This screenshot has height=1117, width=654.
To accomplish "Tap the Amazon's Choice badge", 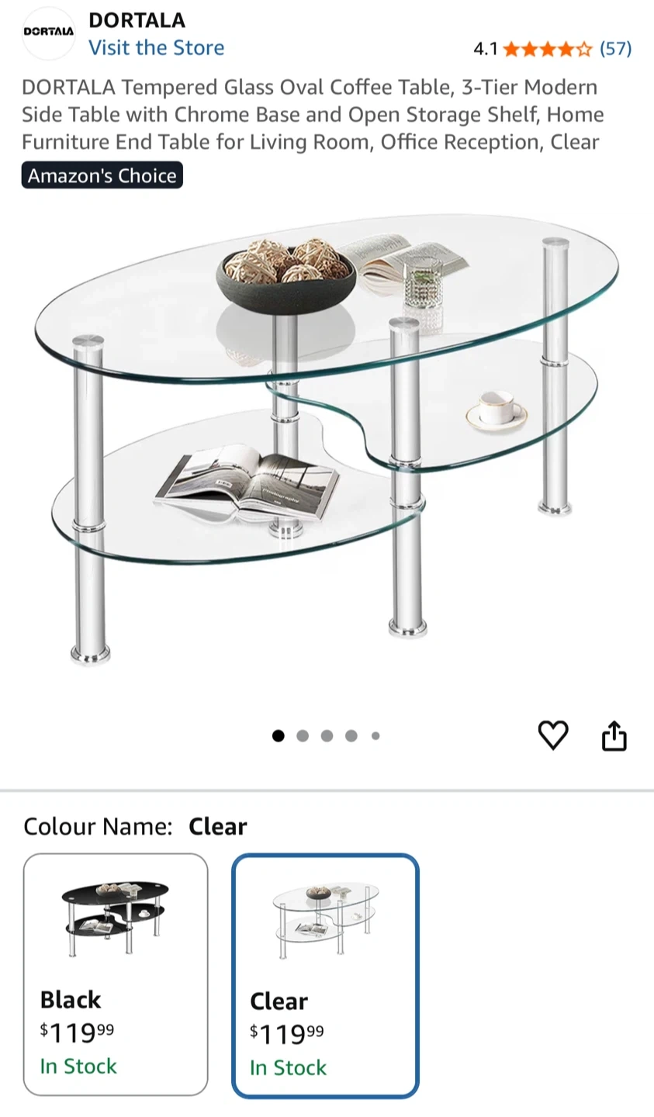I will pyautogui.click(x=102, y=175).
